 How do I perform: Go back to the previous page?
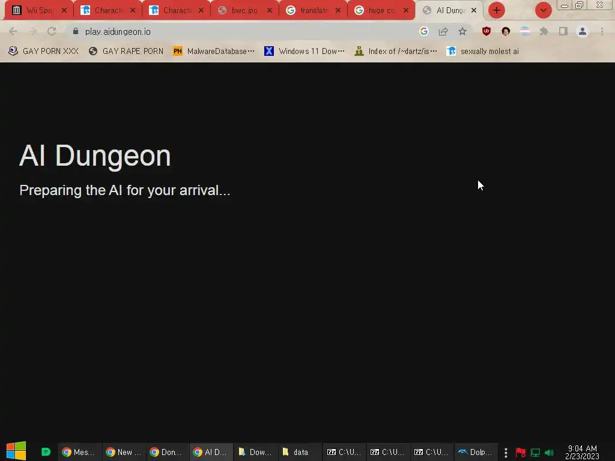[13, 31]
